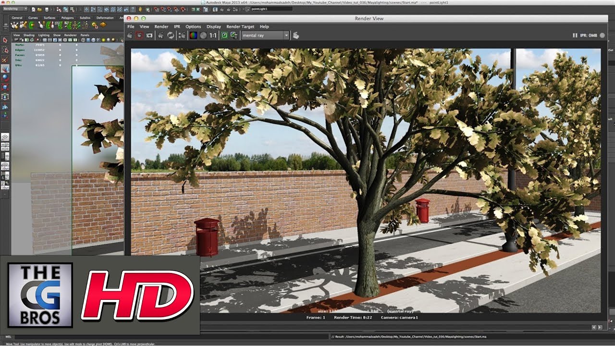The image size is (615, 346).
Task: Click the orange arrow shelf icon
Action: (103, 25)
